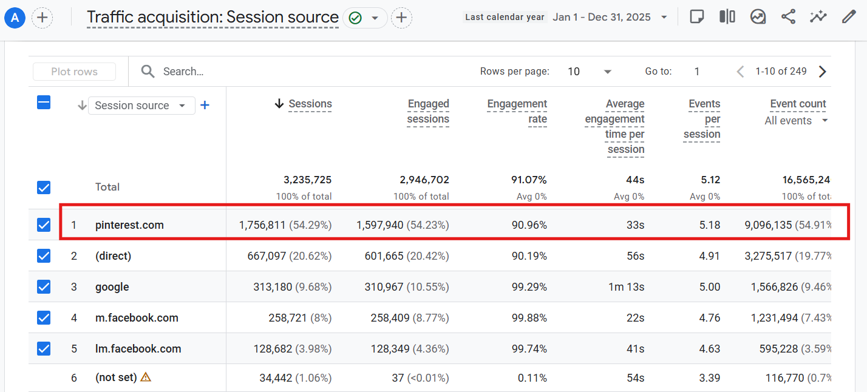Add a filter using the plus after the report title
The height and width of the screenshot is (392, 867).
[401, 18]
